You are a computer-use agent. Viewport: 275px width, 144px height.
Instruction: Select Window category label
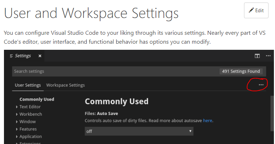(27, 122)
